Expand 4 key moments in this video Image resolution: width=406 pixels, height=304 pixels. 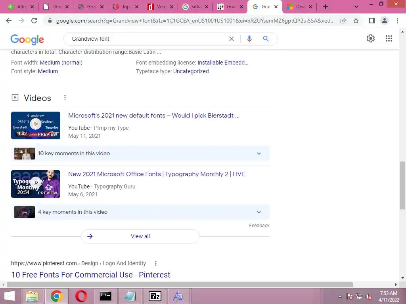140,212
